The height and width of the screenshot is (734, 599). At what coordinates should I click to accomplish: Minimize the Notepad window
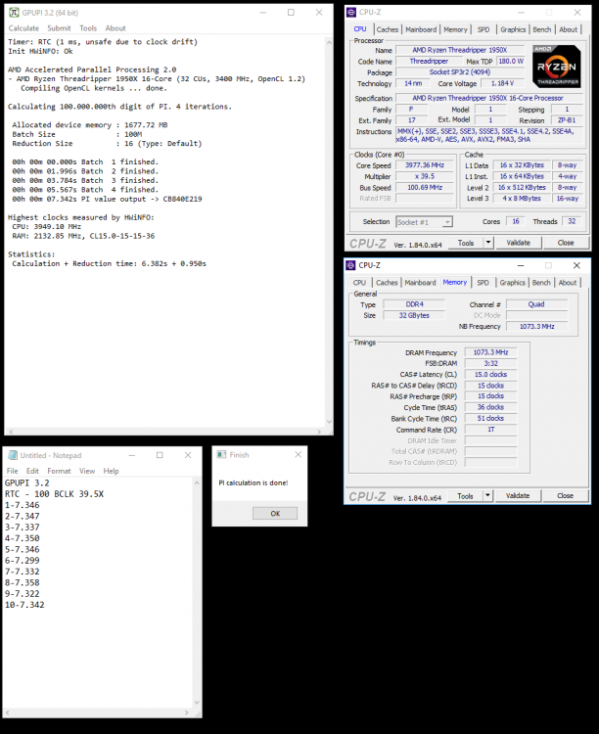(132, 455)
